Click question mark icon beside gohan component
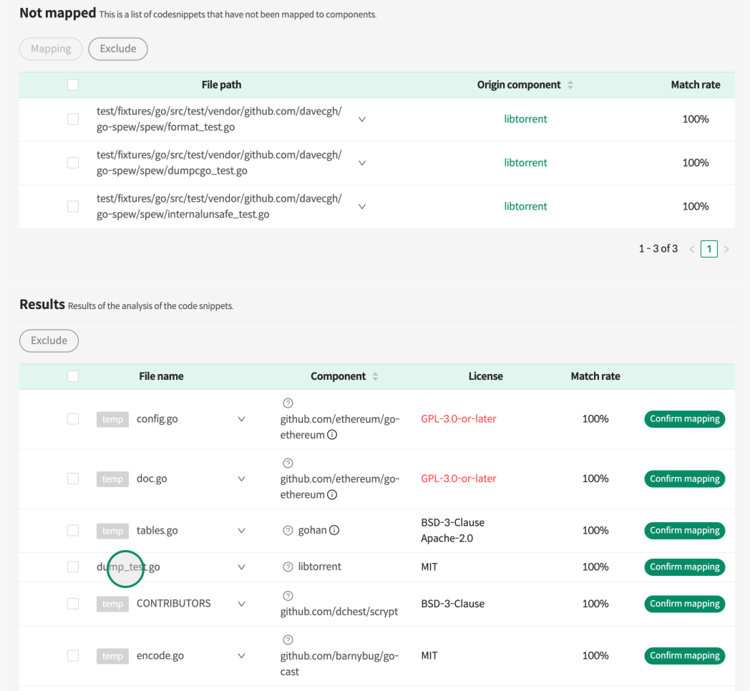Viewport: 750px width, 691px height. pos(288,530)
